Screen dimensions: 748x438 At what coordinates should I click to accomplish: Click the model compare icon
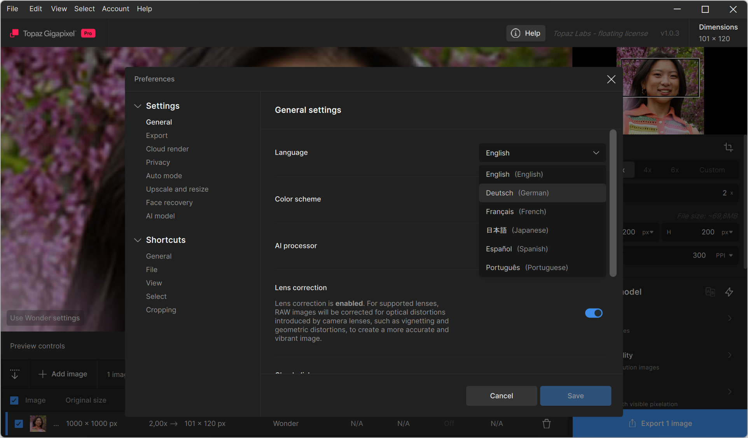point(710,292)
